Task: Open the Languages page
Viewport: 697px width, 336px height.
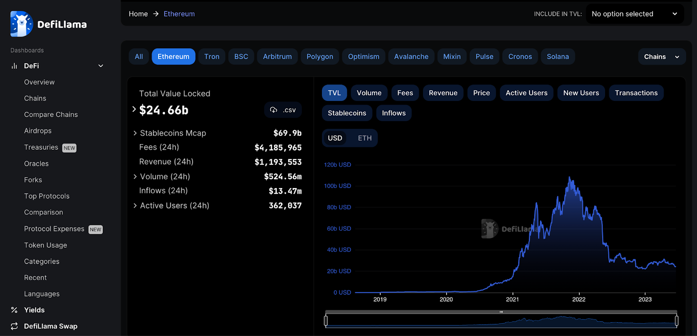Action: [x=42, y=294]
